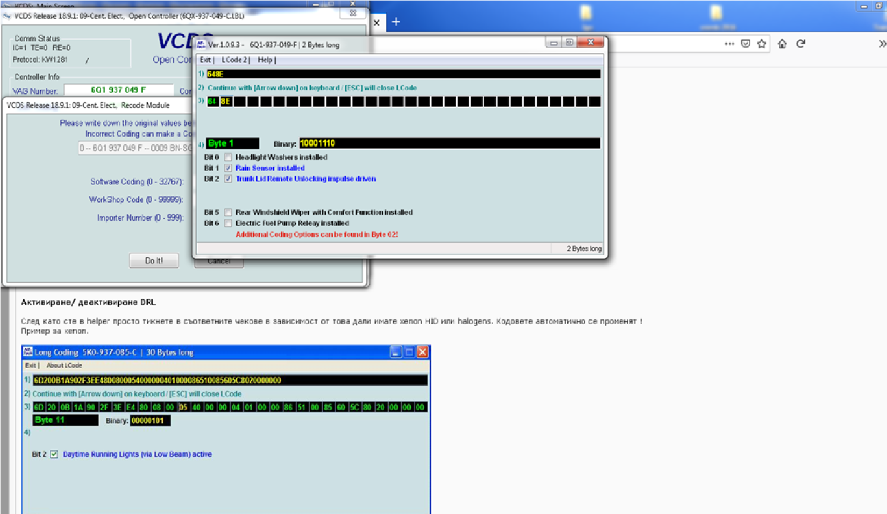887x514 pixels.
Task: Enable Headlight Washers installed checkbox
Action: [x=228, y=157]
